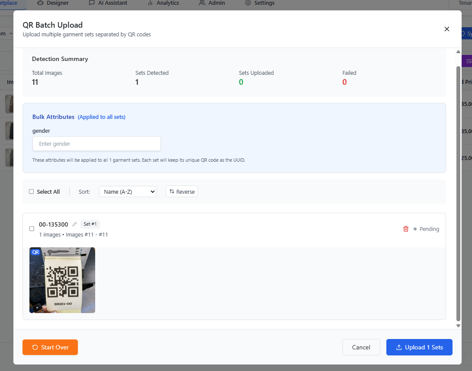
Task: Close the QR Batch Upload dialog
Action: (x=447, y=29)
